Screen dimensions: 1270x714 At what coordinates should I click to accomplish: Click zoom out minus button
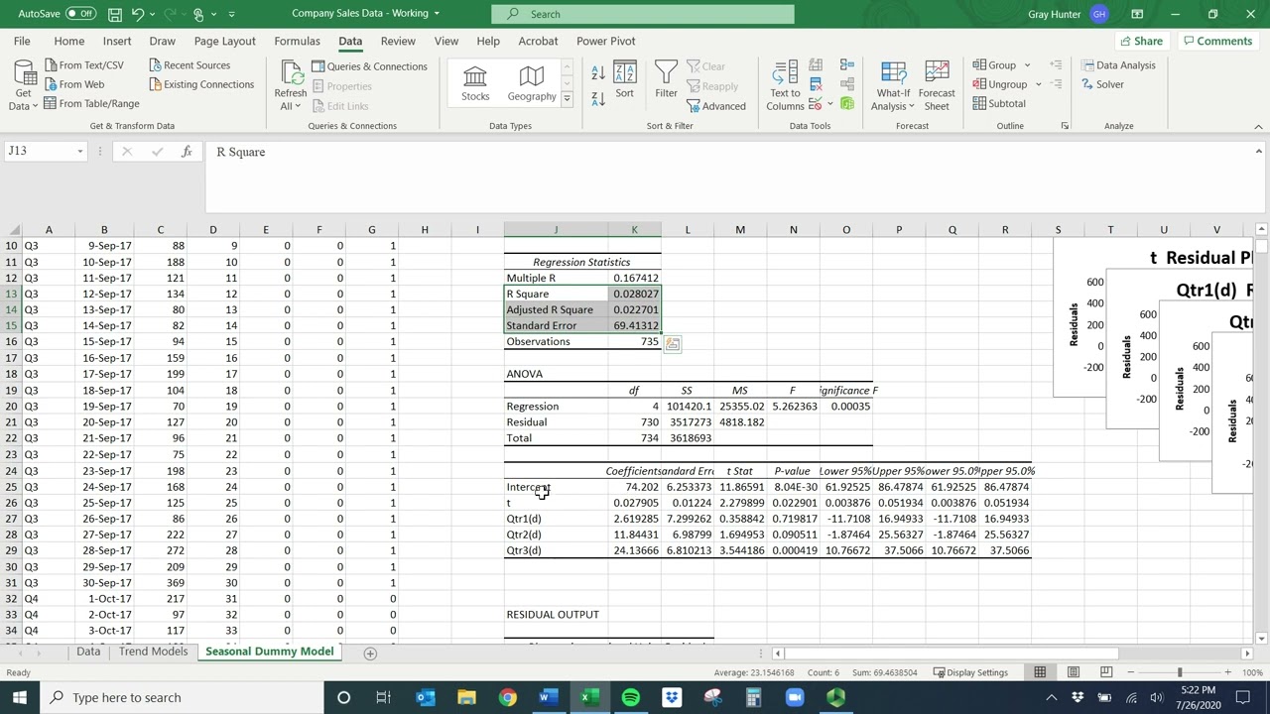(1132, 672)
